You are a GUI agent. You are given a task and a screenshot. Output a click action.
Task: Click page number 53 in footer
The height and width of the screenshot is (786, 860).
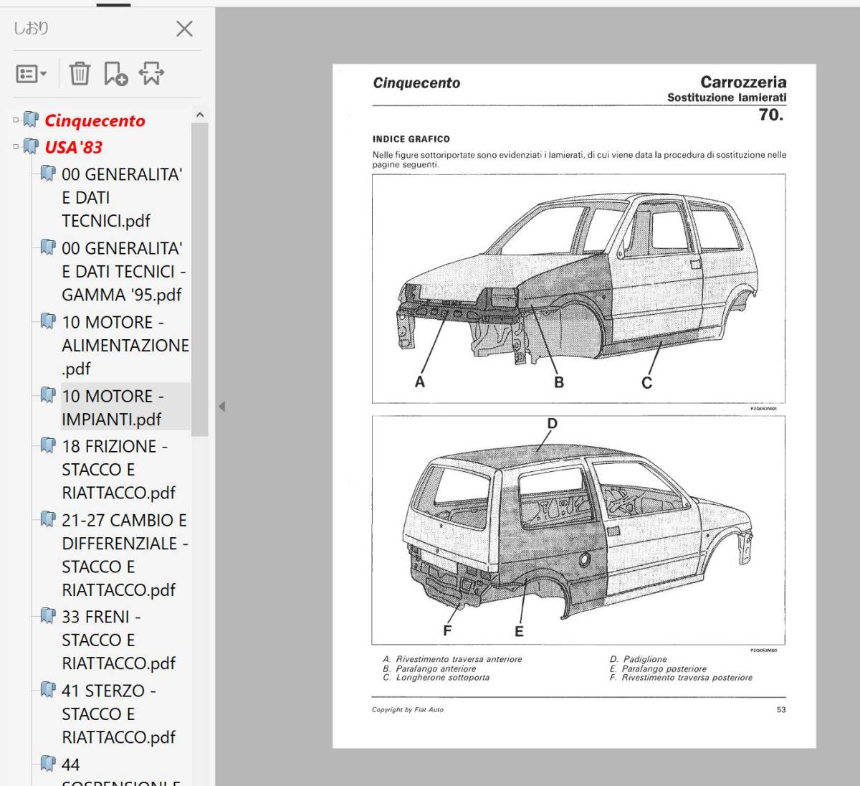pos(781,710)
